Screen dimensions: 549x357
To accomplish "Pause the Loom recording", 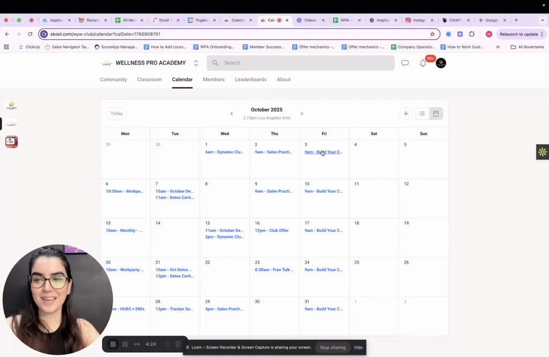I will [125, 344].
